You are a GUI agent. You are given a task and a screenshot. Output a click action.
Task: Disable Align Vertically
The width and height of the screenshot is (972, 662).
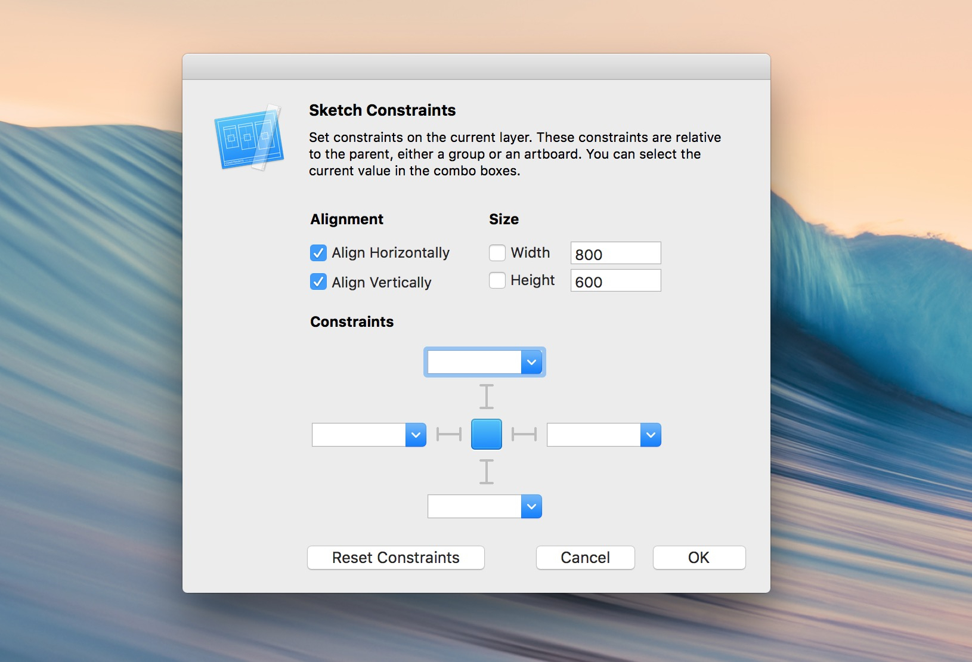[318, 282]
